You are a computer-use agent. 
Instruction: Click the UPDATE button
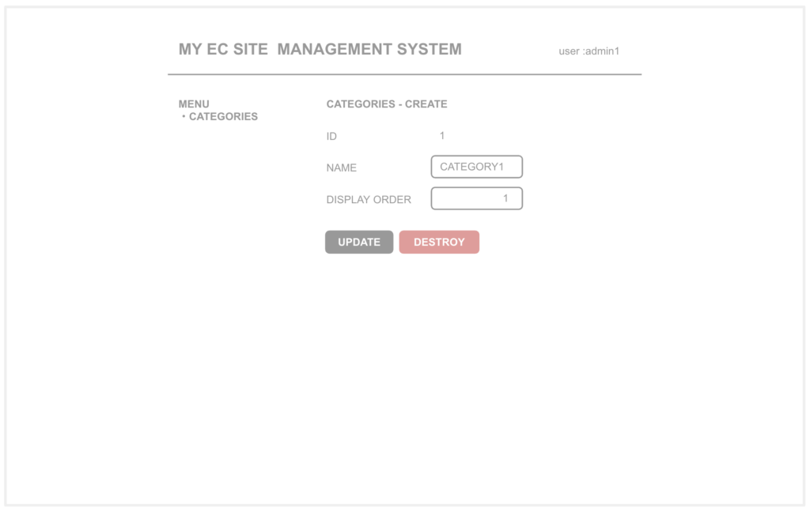[x=359, y=242]
